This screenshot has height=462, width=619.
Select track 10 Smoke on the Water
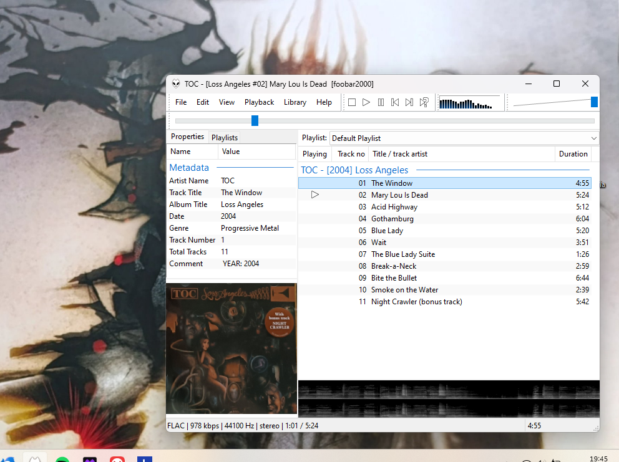click(445, 289)
